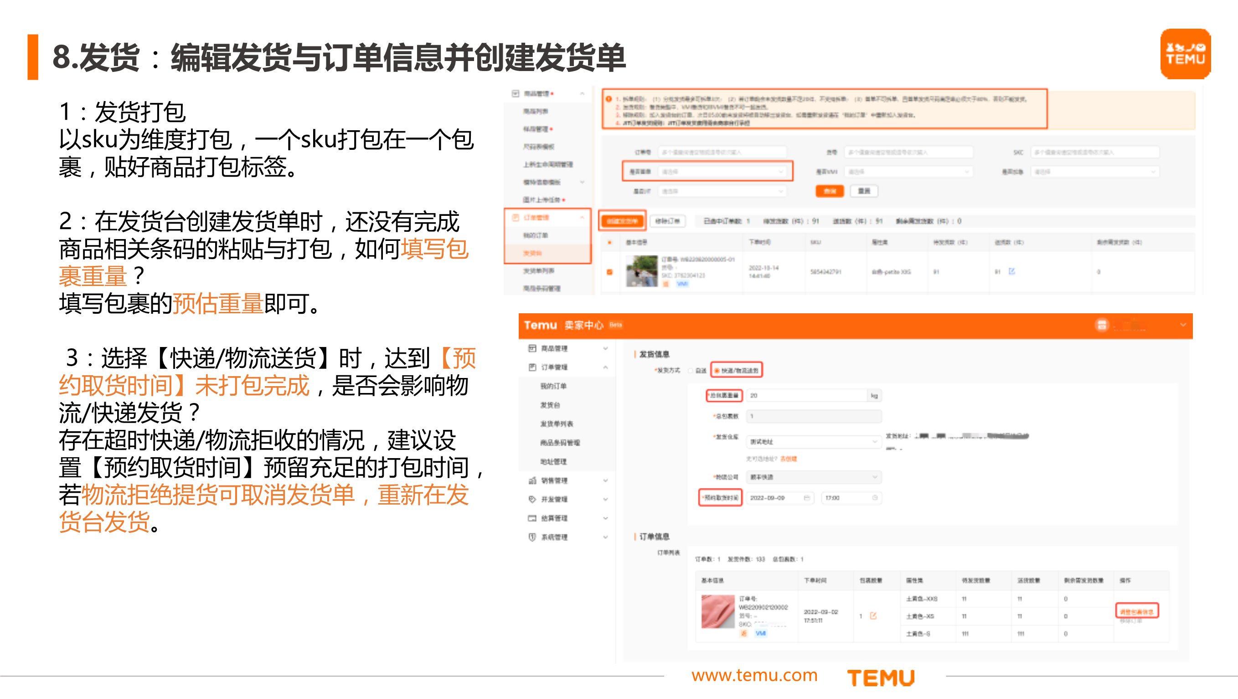1238x699 pixels.
Task: Collapse 订单管理 chevron in Seller Center sidebar
Action: [605, 367]
